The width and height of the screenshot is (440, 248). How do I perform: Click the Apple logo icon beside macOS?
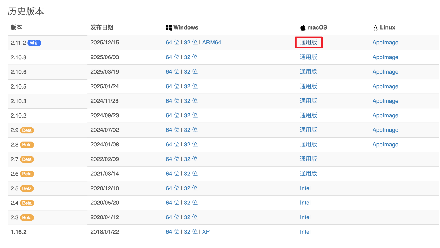(303, 28)
